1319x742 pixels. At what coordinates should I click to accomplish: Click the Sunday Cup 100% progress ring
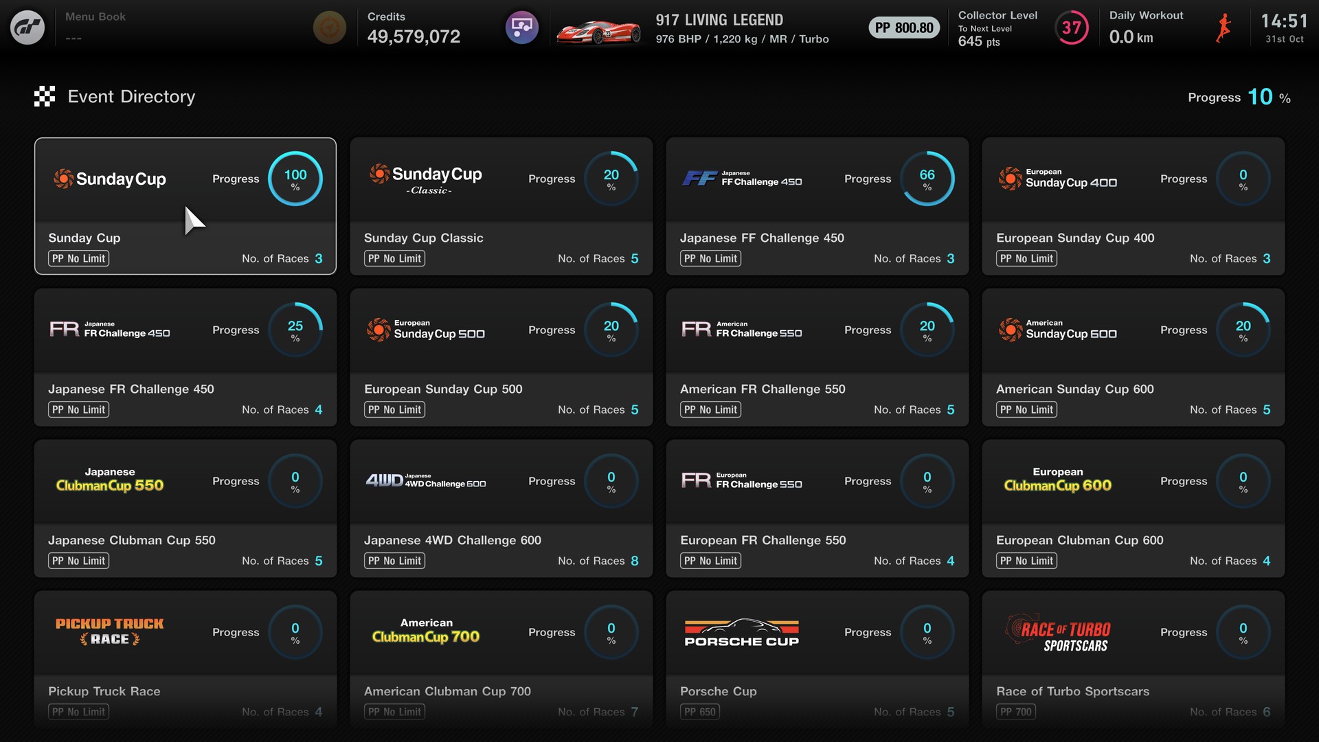click(x=295, y=179)
